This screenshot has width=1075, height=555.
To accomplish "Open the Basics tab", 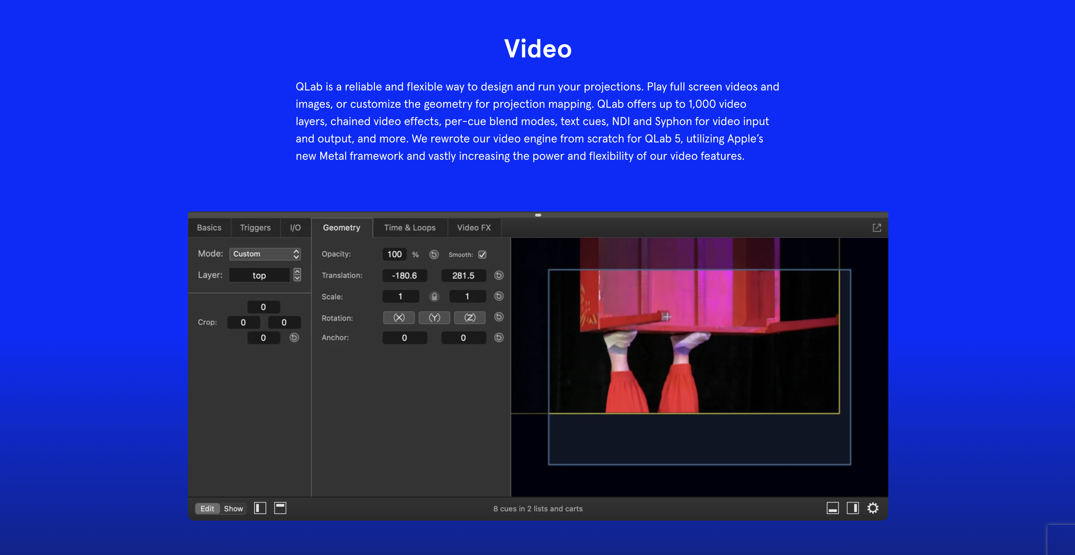I will [x=209, y=227].
